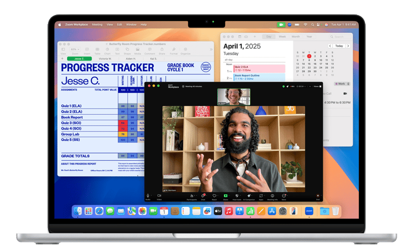Click the Today button in Calendar

339,46
